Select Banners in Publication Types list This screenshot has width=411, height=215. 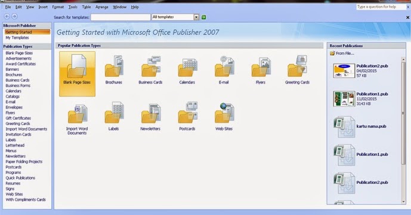[x=13, y=69]
